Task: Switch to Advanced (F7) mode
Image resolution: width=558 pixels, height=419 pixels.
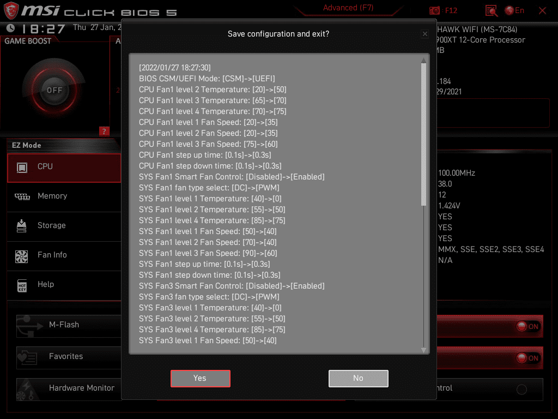Action: (348, 8)
